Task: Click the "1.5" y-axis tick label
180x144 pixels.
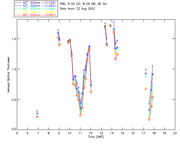Action: point(14,39)
